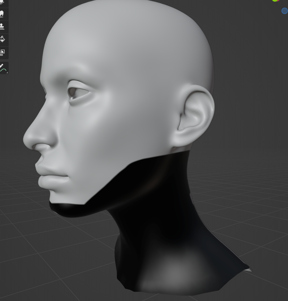
Task: Expand the Annotate tool corner triangle
Action: [7, 72]
